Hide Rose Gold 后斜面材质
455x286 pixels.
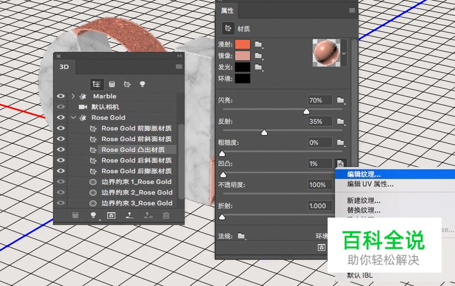60,160
